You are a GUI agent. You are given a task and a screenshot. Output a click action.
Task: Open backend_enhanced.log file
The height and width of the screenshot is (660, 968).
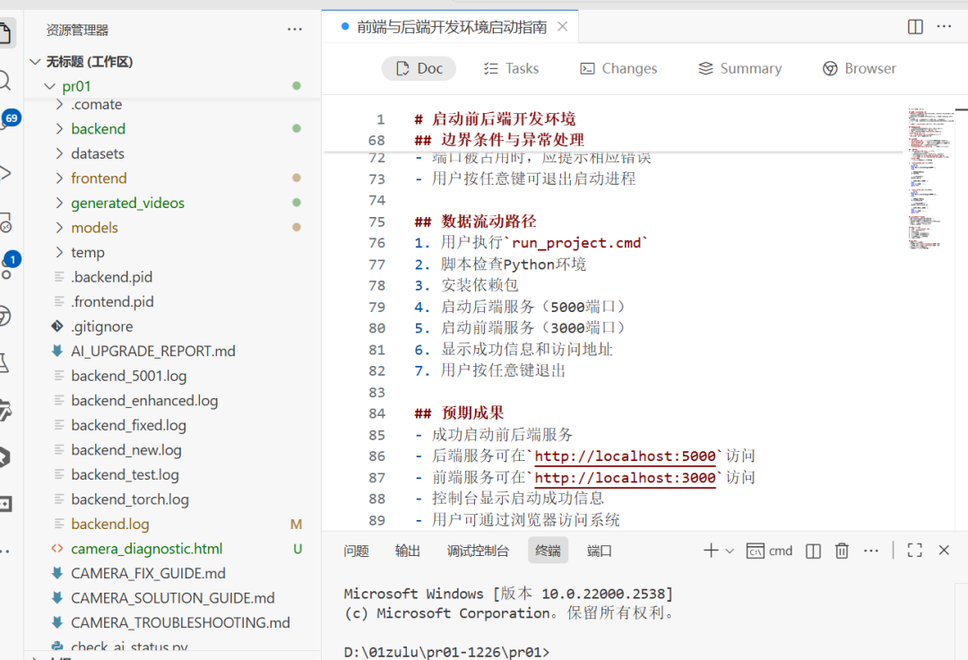coord(173,400)
